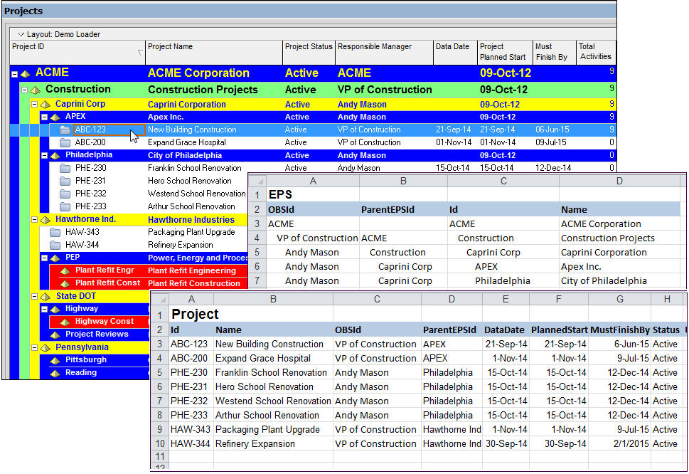
Task: Select the Project Reviews EPS row
Action: pyautogui.click(x=97, y=335)
